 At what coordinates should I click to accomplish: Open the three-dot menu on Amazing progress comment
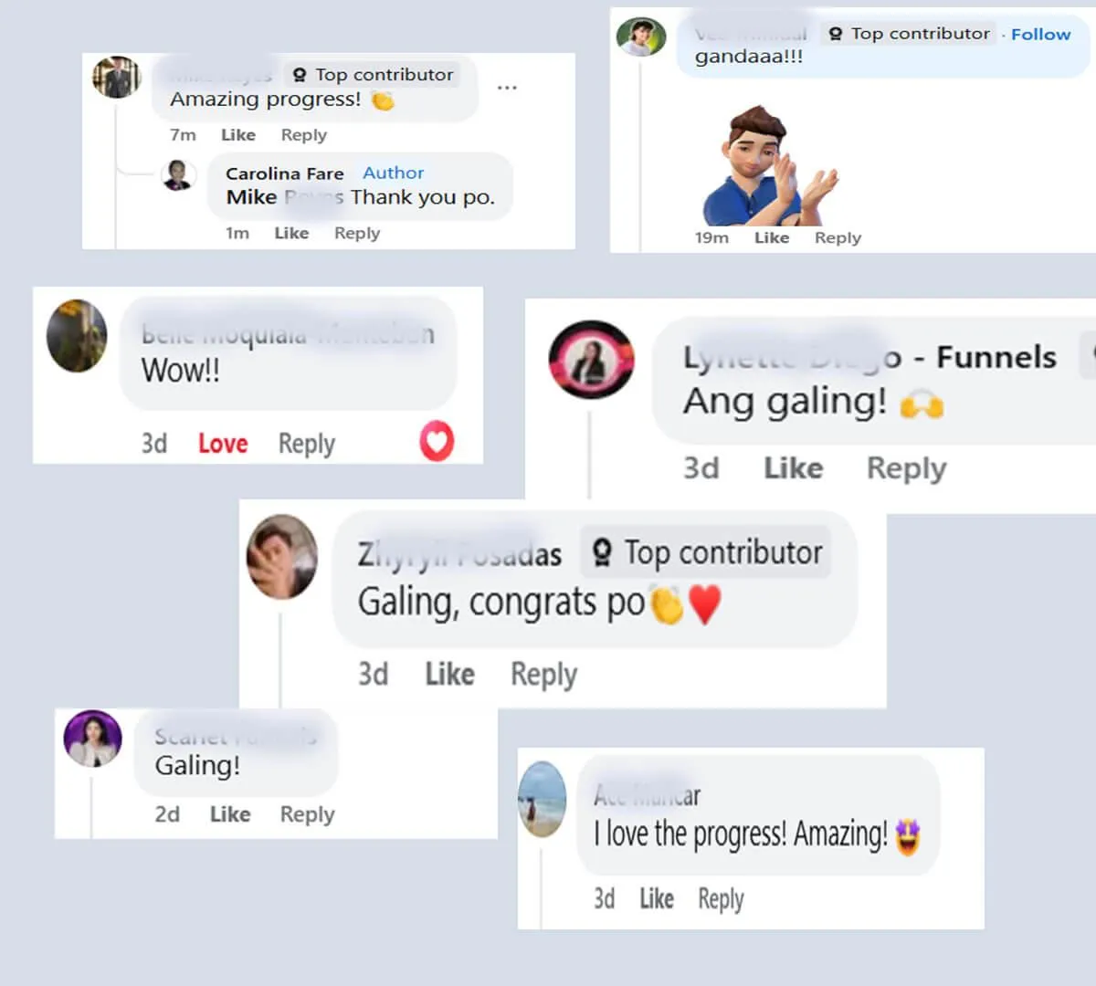click(507, 88)
